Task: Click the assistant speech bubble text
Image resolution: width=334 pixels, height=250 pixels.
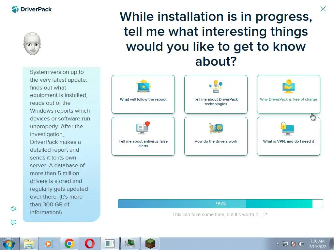Action: click(60, 142)
